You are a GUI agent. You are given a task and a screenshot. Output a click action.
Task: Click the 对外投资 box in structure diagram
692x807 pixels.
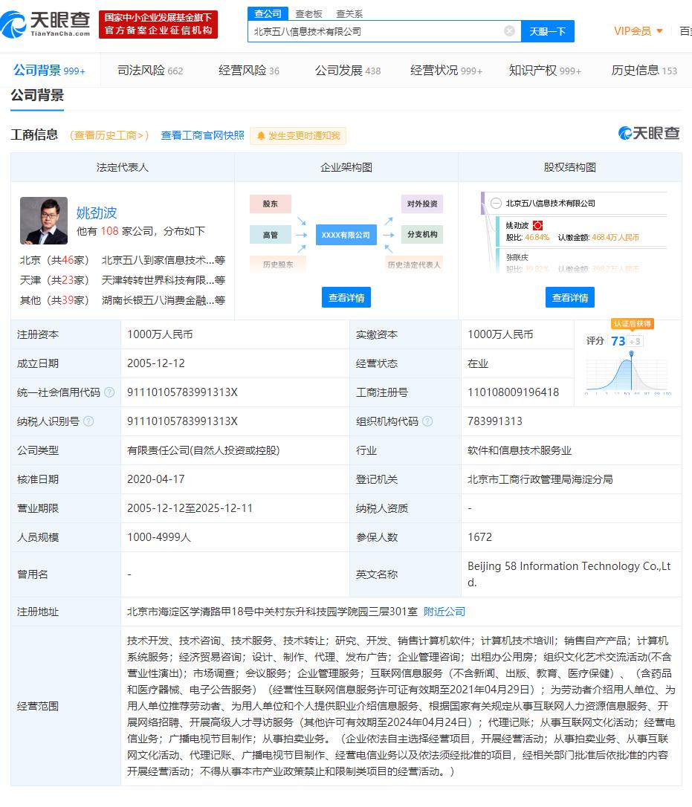[422, 204]
